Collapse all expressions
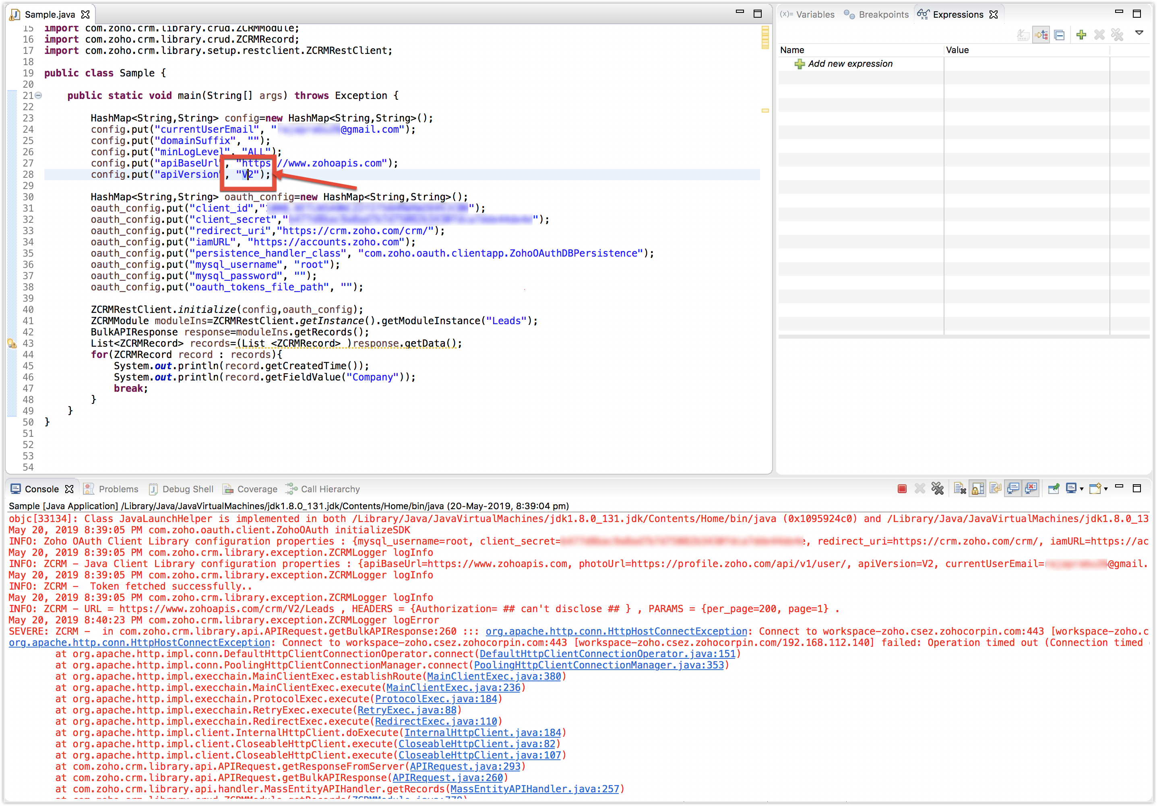 click(1060, 35)
